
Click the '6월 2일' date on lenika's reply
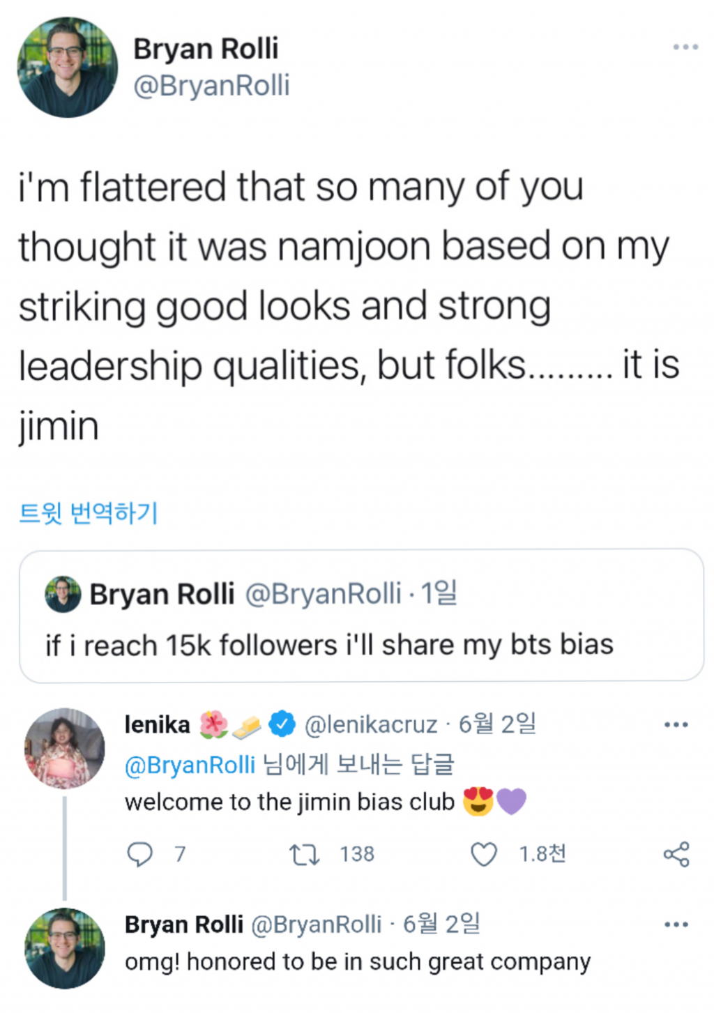[x=497, y=724]
